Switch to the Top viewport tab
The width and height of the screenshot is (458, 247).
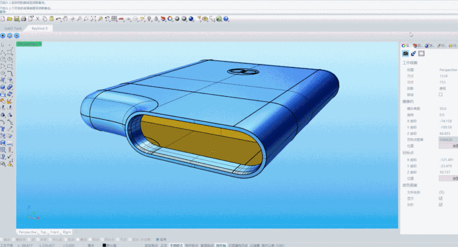(43, 232)
